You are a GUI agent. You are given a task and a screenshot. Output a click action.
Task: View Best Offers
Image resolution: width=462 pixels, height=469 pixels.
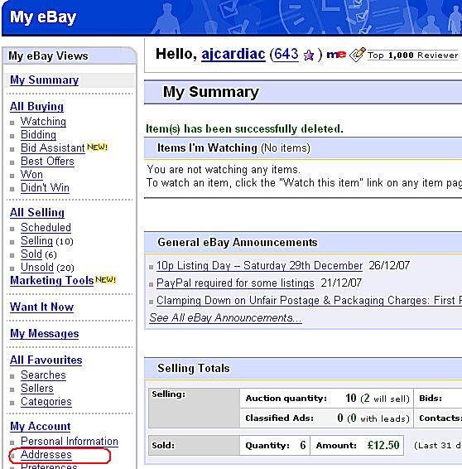coord(47,162)
